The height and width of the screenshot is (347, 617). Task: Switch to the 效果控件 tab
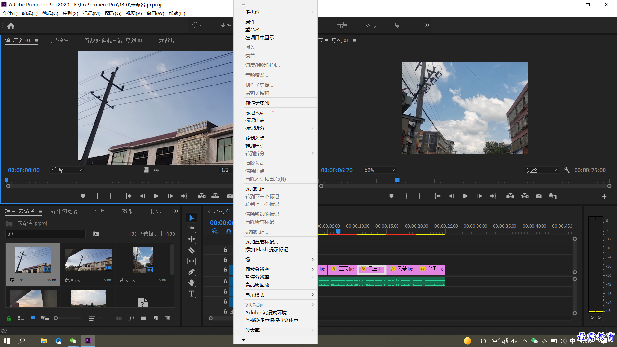tap(58, 40)
